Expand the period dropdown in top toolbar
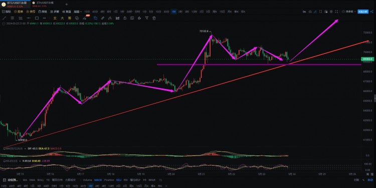Viewport: 376px width, 188px height. tap(77, 11)
